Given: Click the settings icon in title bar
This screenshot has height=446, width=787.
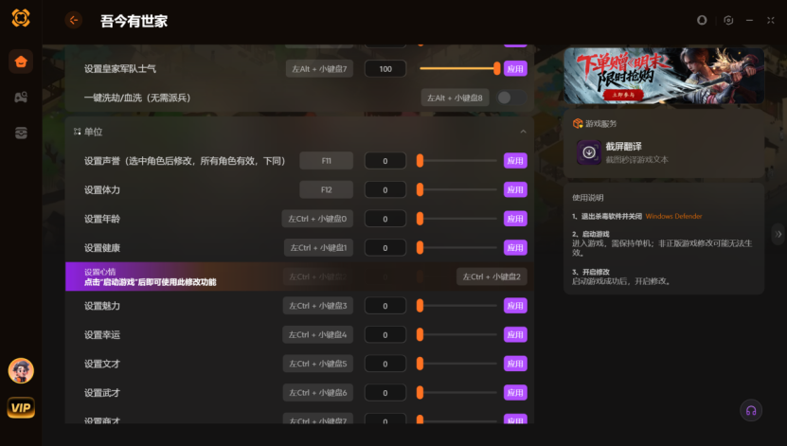Looking at the screenshot, I should click(728, 20).
